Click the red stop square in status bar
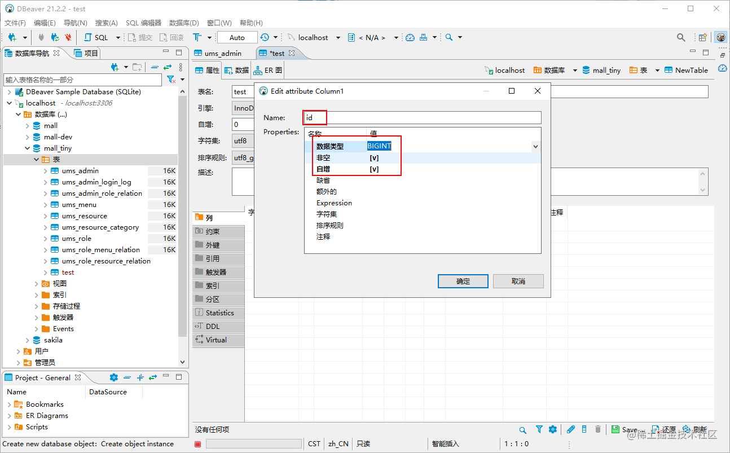The image size is (730, 453). point(198,444)
